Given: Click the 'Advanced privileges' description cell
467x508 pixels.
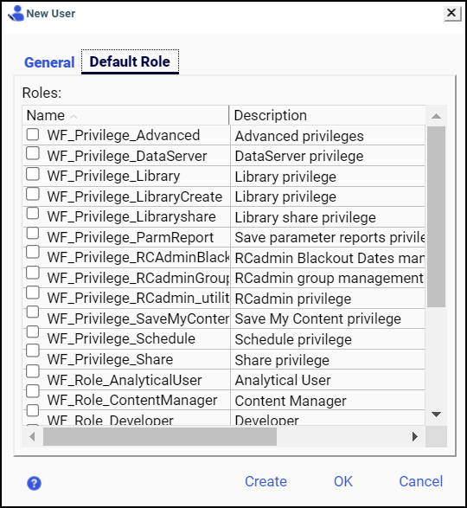Looking at the screenshot, I should (x=299, y=136).
